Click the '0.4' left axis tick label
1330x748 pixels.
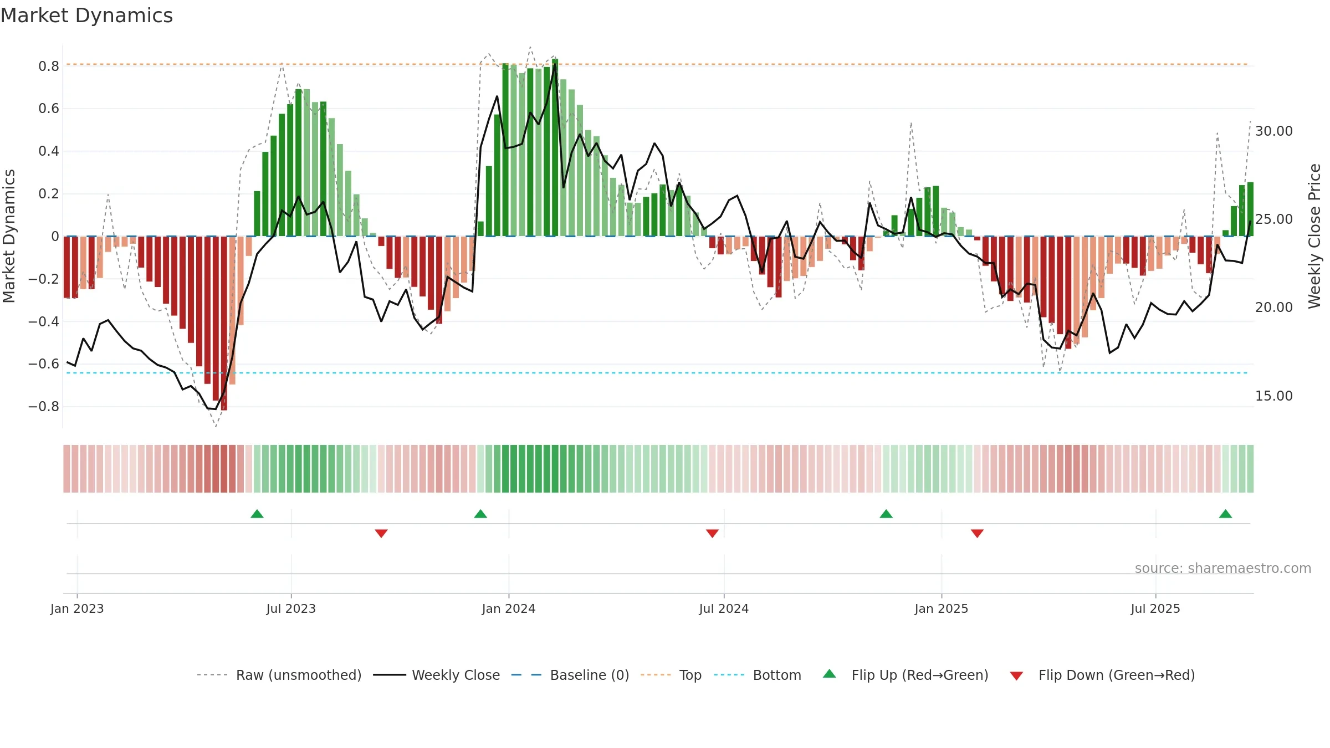pyautogui.click(x=49, y=151)
